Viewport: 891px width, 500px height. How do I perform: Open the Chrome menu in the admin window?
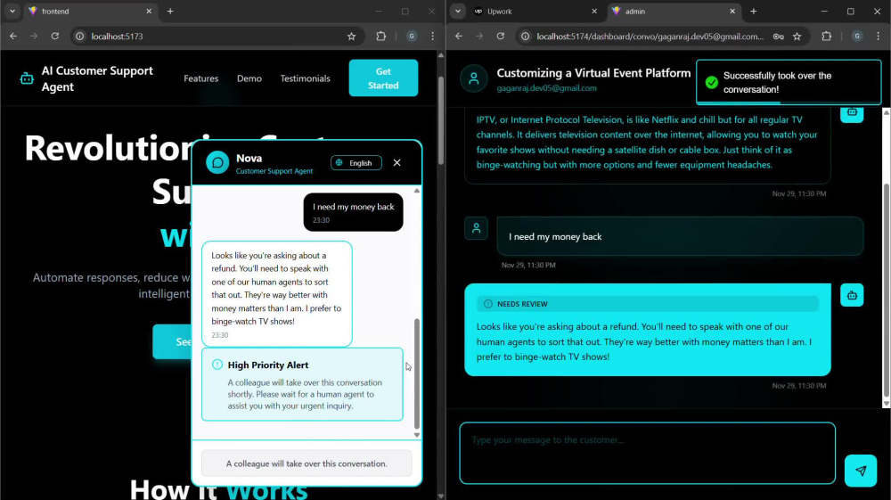click(878, 37)
